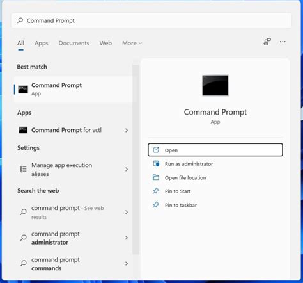Click the Open file location folder icon
Image resolution: width=303 pixels, height=283 pixels.
tap(156, 177)
